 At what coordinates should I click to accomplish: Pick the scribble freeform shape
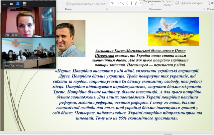pyautogui.click(x=112, y=3)
